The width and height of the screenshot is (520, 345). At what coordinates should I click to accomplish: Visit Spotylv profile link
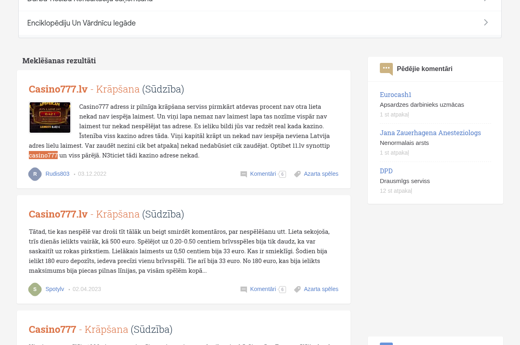[55, 289]
